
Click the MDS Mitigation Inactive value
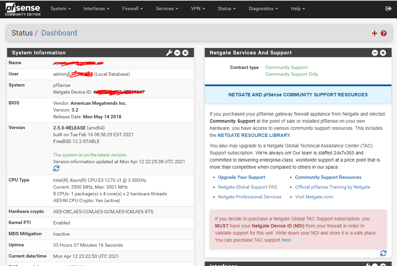61,234
